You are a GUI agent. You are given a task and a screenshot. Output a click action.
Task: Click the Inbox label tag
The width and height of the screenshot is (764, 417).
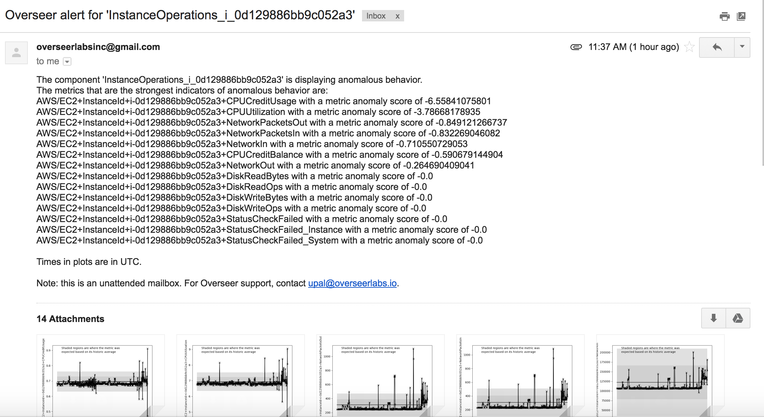[x=376, y=16]
